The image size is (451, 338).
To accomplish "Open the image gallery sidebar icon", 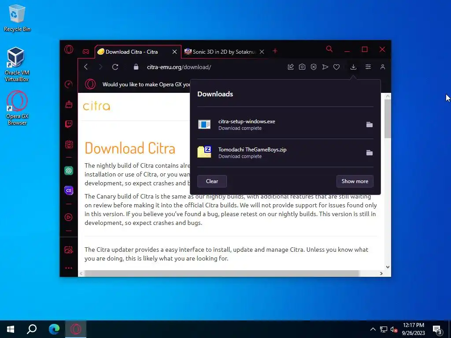I will tap(68, 250).
